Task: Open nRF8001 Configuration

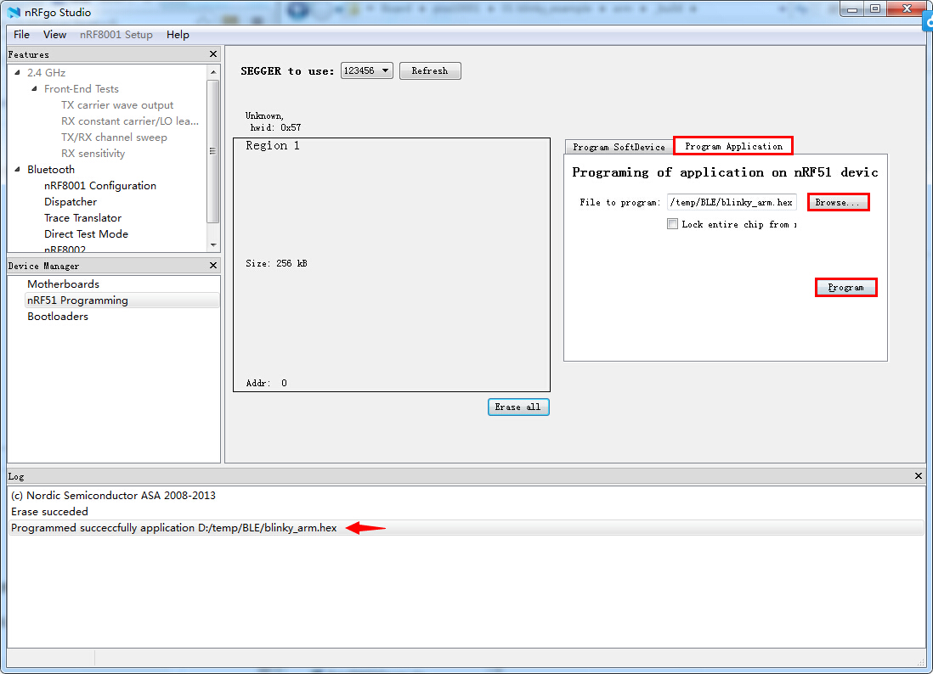Action: (100, 185)
